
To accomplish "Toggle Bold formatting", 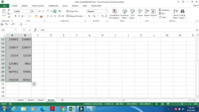I will coord(16,16).
